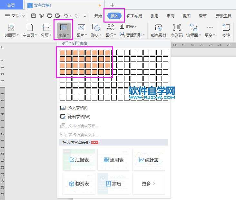Expand the Chart (图表) dropdown arrow
Screen dimensions: 236x200
[136, 27]
